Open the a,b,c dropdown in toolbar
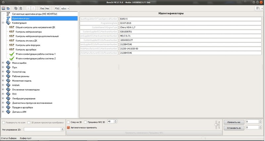This screenshot has width=265, height=141. point(65,8)
